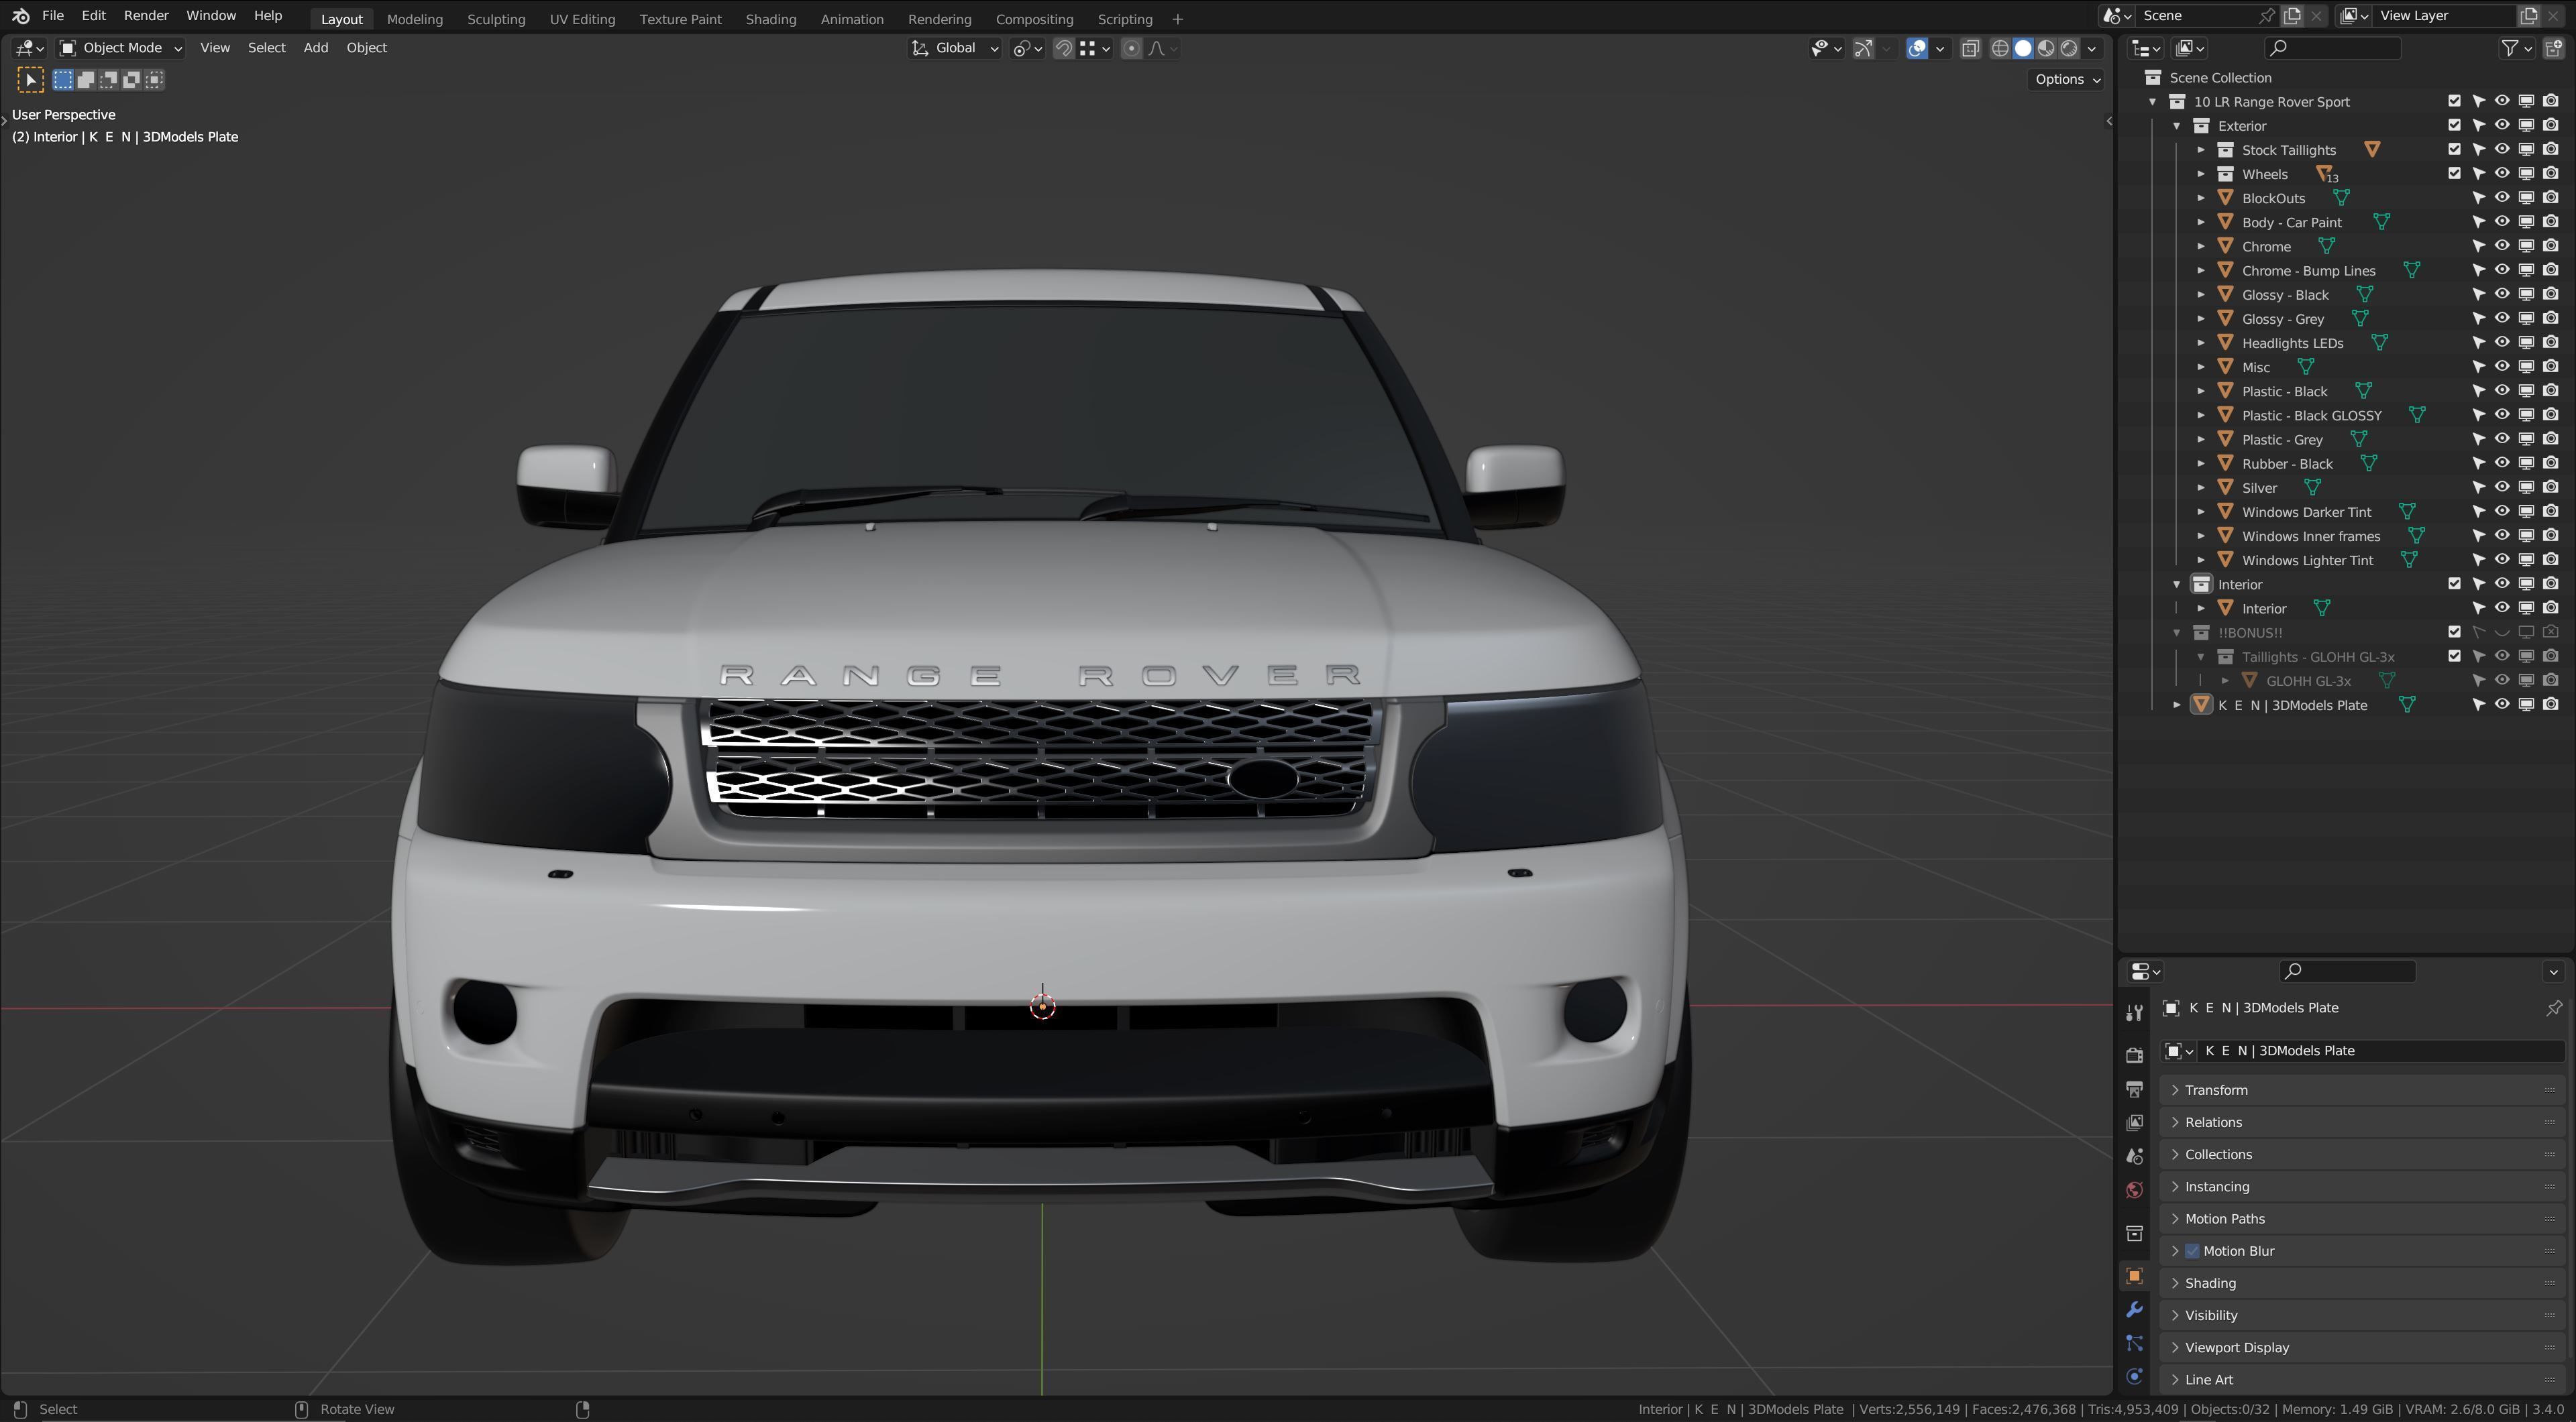Open the pivot point dropdown
The image size is (2576, 1422).
click(x=1027, y=48)
